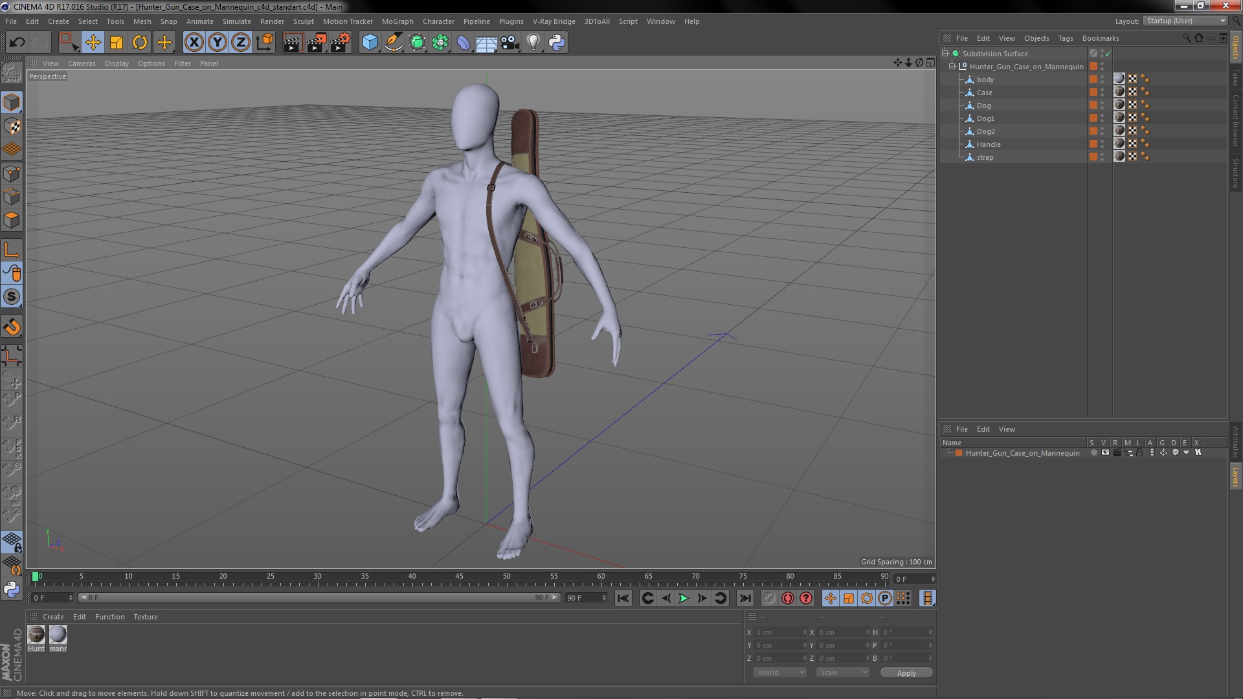Add a Light object

pos(533,43)
